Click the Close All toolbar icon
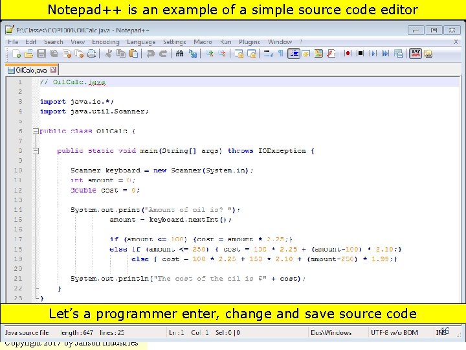466x350 pixels. point(79,54)
